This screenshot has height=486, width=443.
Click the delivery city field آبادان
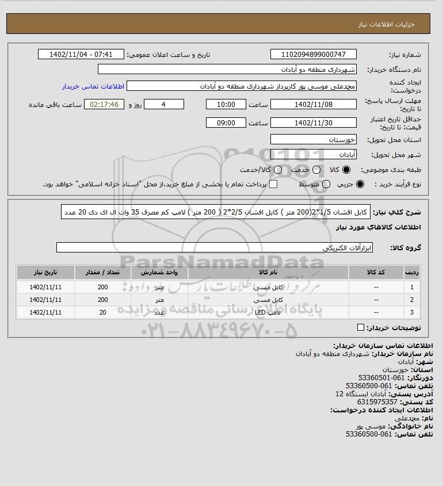click(314, 154)
